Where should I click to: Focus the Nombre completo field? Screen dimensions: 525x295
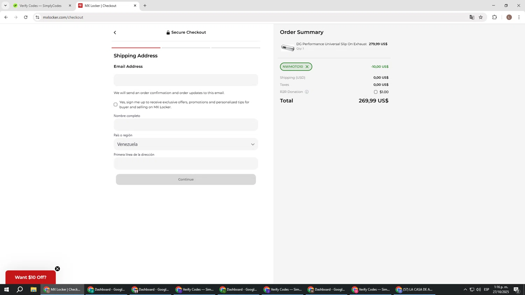pyautogui.click(x=186, y=125)
